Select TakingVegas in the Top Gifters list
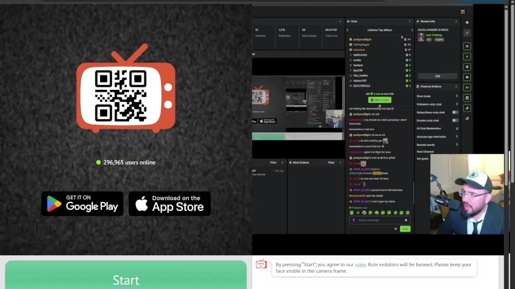The image size is (515, 289). point(361,45)
